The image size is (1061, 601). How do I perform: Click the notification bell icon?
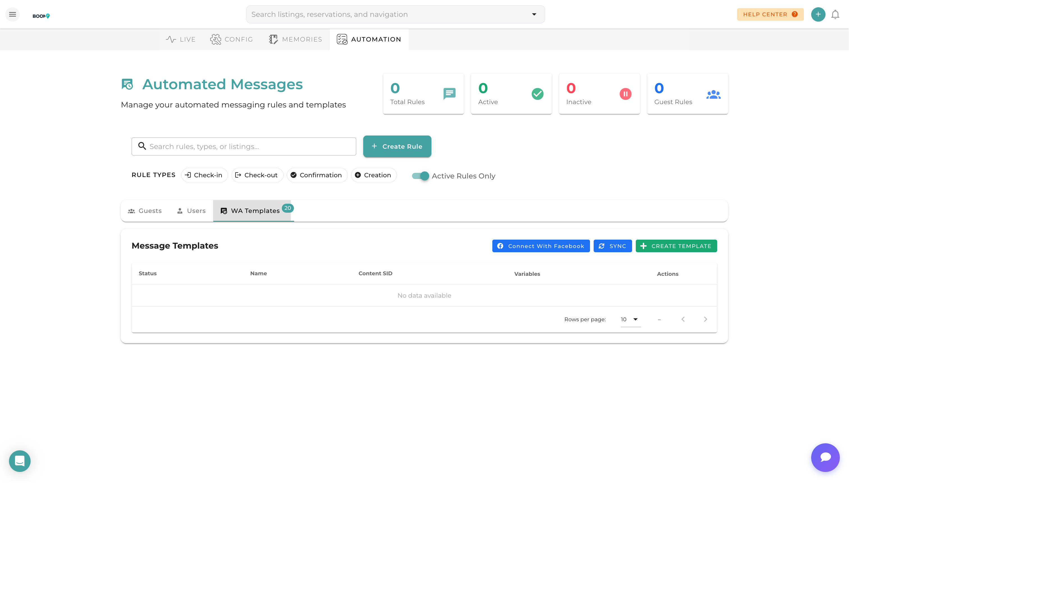click(x=835, y=14)
